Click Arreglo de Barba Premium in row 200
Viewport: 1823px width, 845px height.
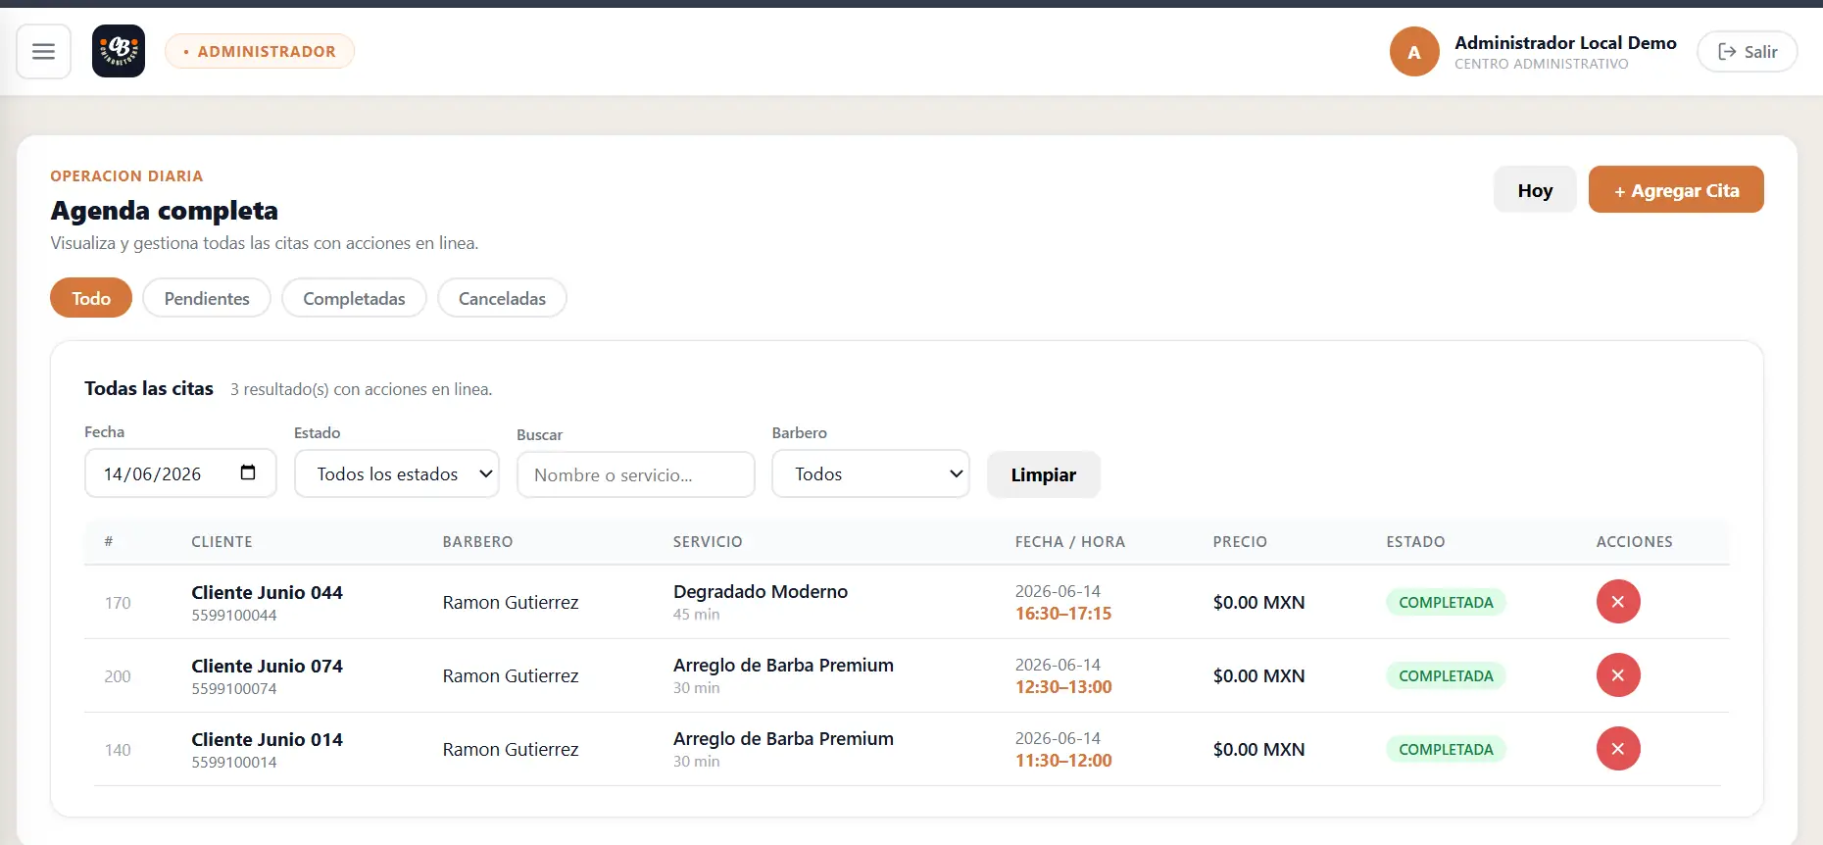pos(783,665)
